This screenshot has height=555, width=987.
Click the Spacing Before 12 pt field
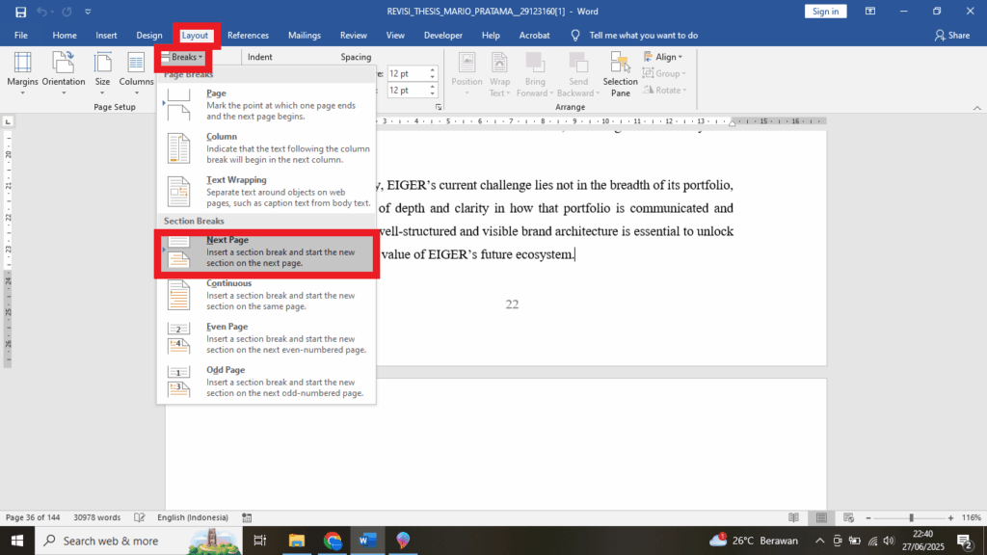pyautogui.click(x=408, y=73)
